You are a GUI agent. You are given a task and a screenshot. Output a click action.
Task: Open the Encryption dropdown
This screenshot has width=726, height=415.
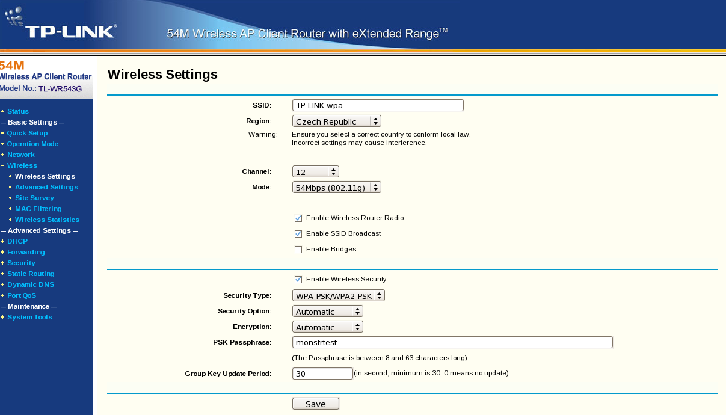[x=328, y=327]
